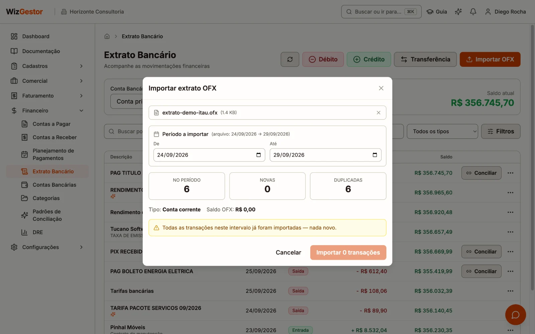Open Dashboard in sidebar
The width and height of the screenshot is (535, 334).
(47, 36)
